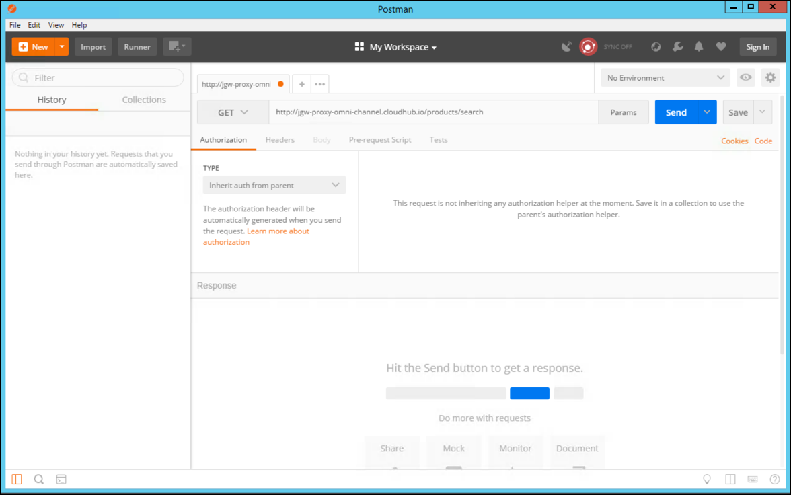The height and width of the screenshot is (495, 791).
Task: Click the Document option under requests
Action: [577, 453]
